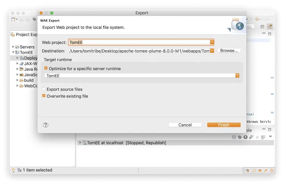284x185 pixels.
Task: Click the Help question mark icon
Action: (x=45, y=125)
